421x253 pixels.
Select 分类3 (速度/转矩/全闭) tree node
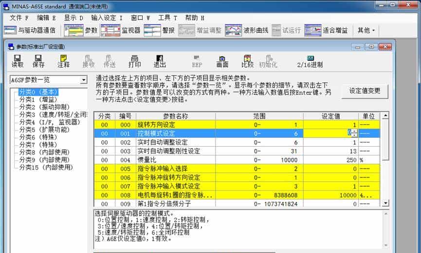coord(53,115)
